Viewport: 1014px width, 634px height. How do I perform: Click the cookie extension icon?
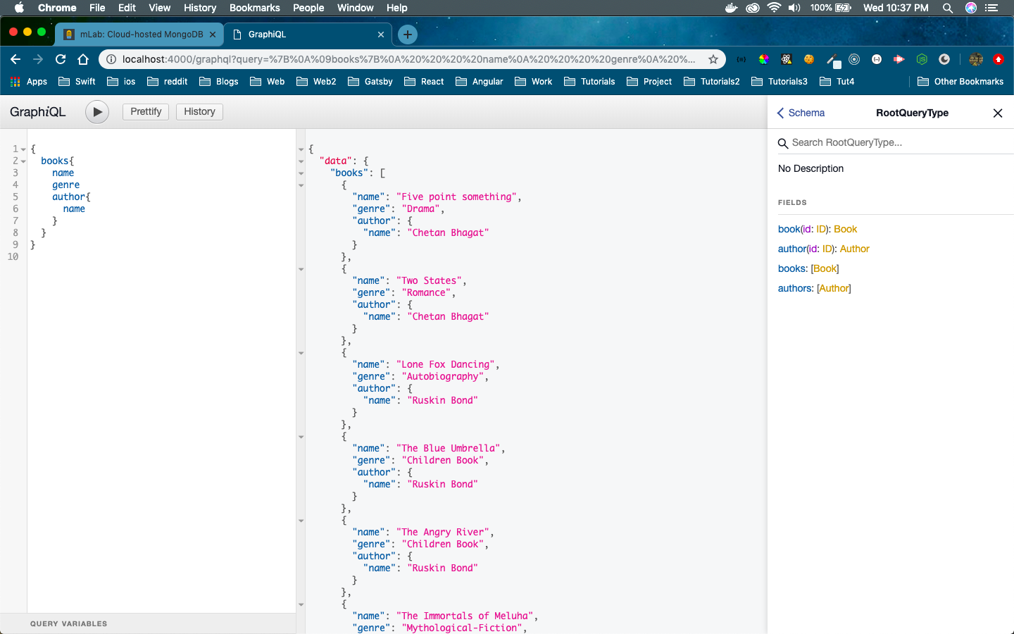tap(809, 59)
